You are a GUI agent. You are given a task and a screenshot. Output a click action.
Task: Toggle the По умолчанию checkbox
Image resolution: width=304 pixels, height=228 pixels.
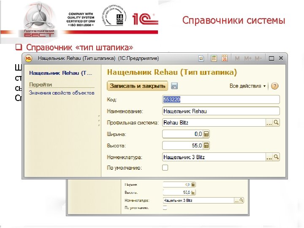[x=165, y=168]
